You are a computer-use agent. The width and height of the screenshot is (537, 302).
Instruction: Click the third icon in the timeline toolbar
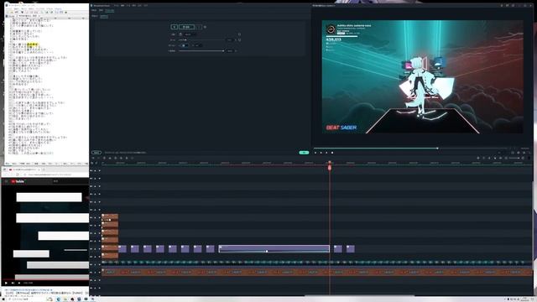(104, 158)
